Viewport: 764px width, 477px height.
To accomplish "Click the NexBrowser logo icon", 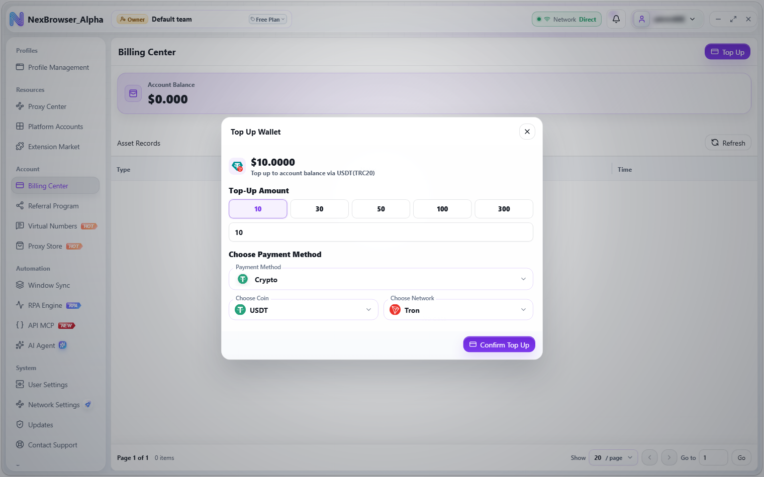I will tap(17, 19).
